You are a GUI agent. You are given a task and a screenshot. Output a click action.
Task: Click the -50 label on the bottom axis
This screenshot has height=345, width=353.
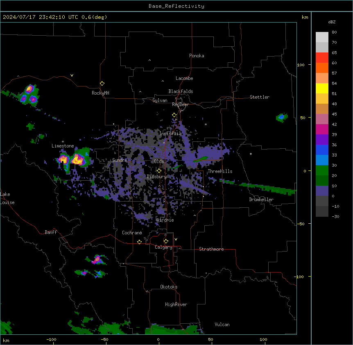point(104,339)
